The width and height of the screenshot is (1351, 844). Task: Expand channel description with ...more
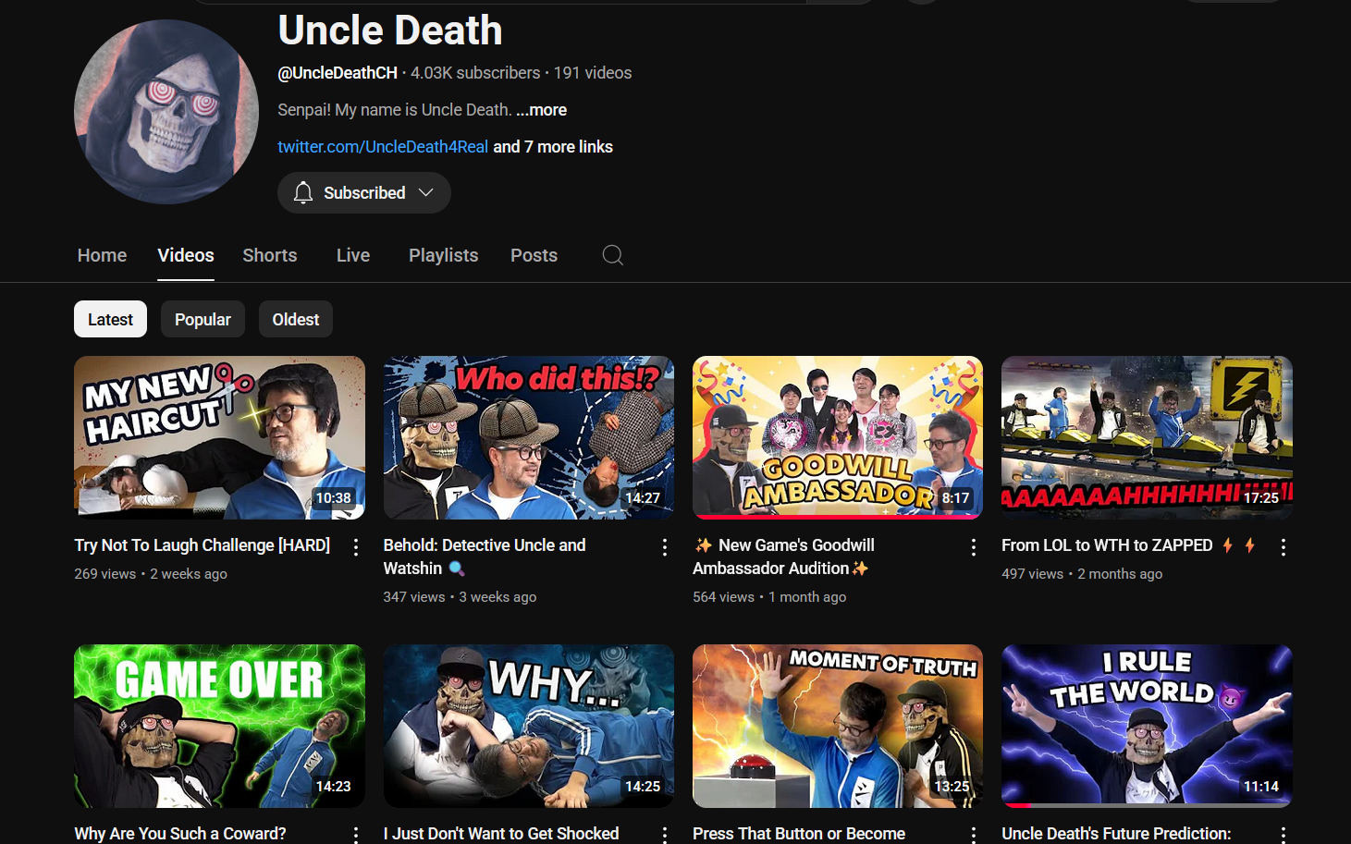tap(542, 110)
